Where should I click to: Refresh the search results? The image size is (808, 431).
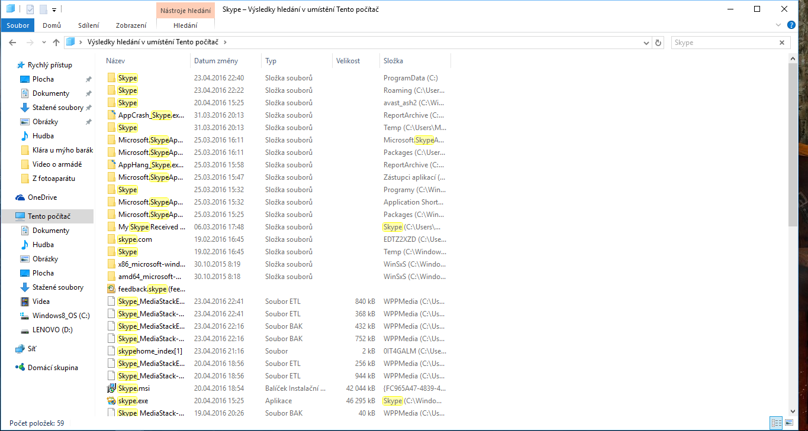658,43
